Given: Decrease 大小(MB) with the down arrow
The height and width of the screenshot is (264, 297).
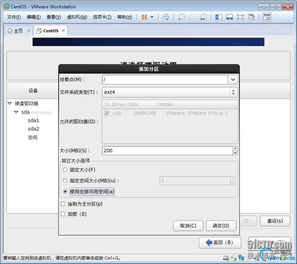Looking at the screenshot, I should (x=235, y=153).
